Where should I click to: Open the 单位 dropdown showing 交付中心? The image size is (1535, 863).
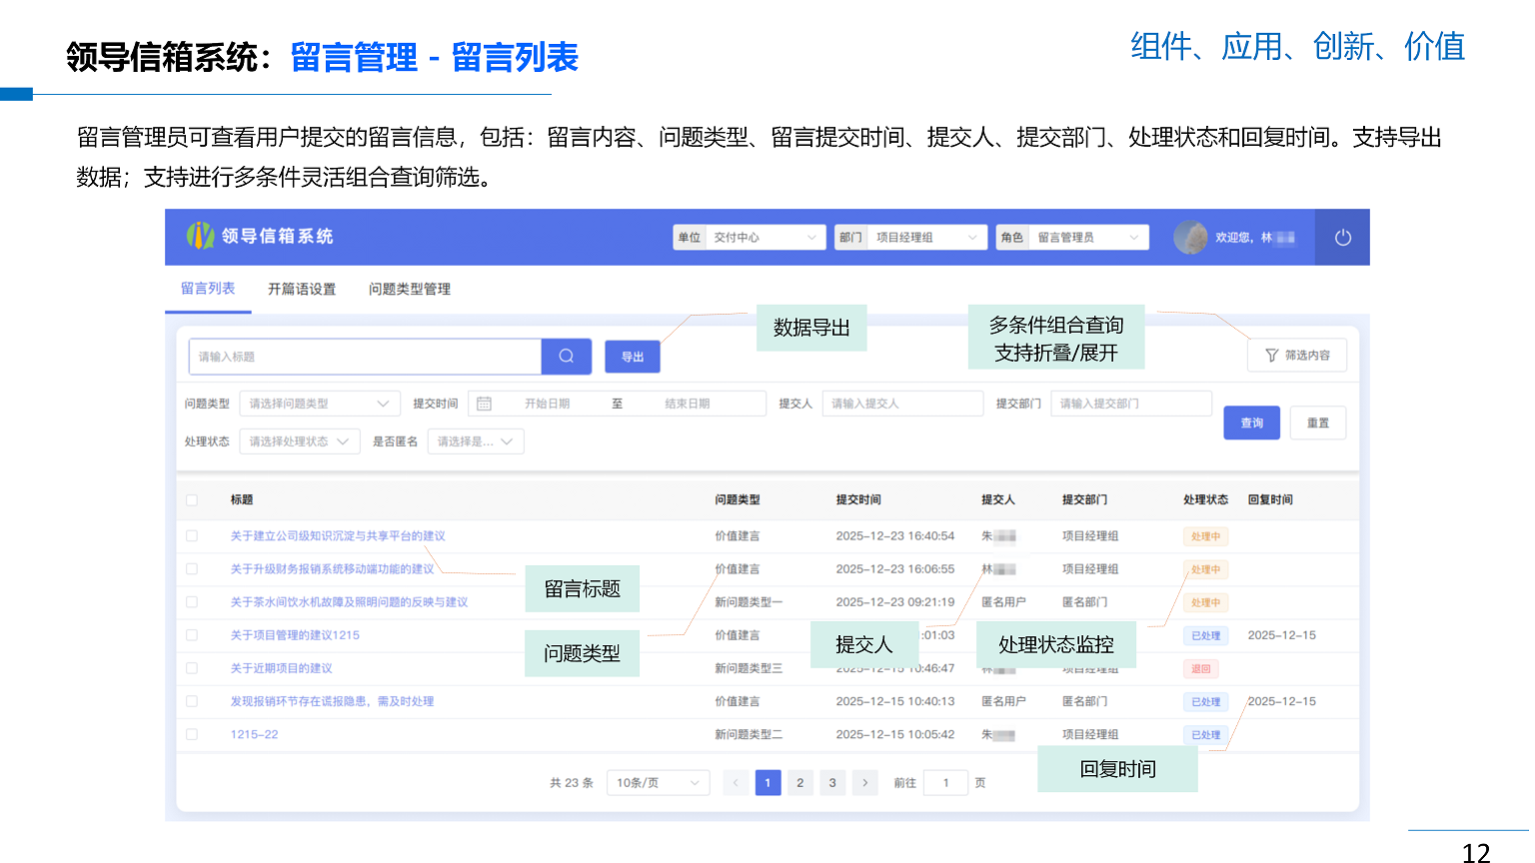[766, 237]
